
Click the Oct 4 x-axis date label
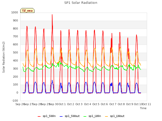88,104
